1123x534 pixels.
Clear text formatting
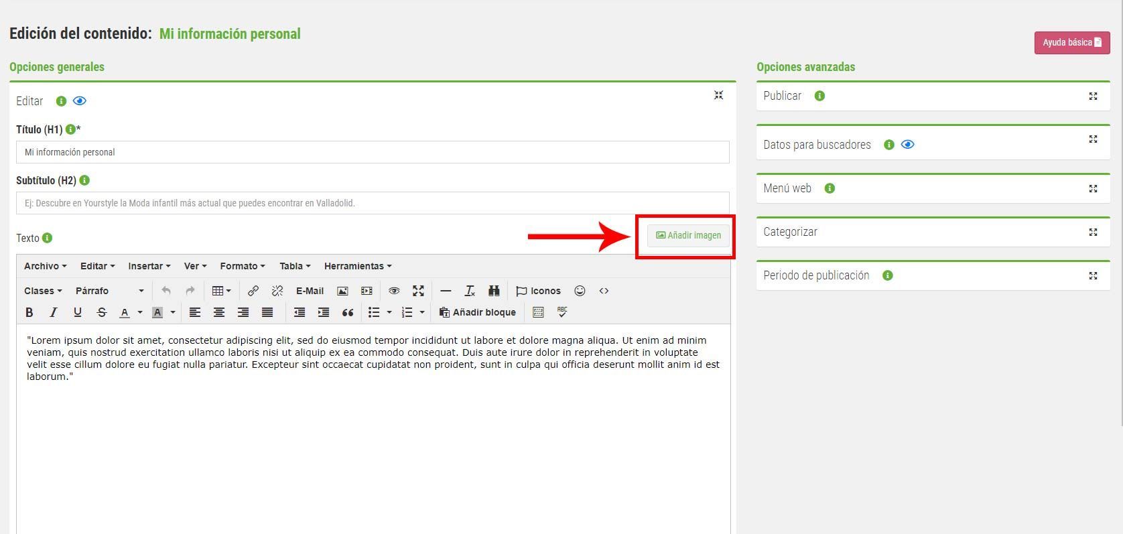[470, 291]
